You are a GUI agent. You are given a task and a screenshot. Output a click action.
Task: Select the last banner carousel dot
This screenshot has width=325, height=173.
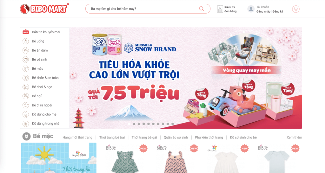click(173, 124)
